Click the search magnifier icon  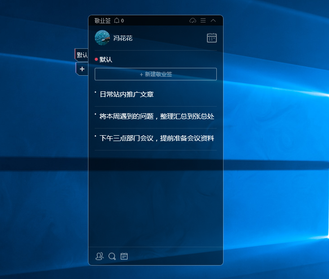pyautogui.click(x=112, y=256)
